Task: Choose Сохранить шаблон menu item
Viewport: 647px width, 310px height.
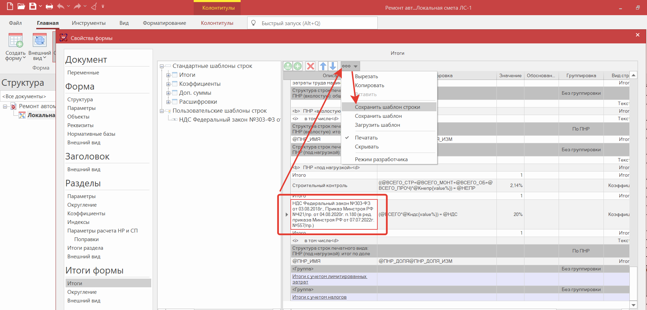Action: (389, 116)
